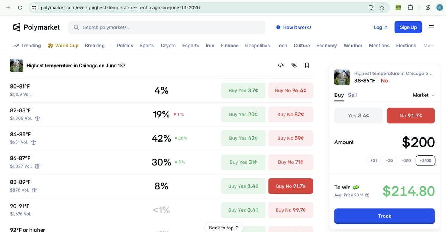Switch to the Sell tab

352,95
